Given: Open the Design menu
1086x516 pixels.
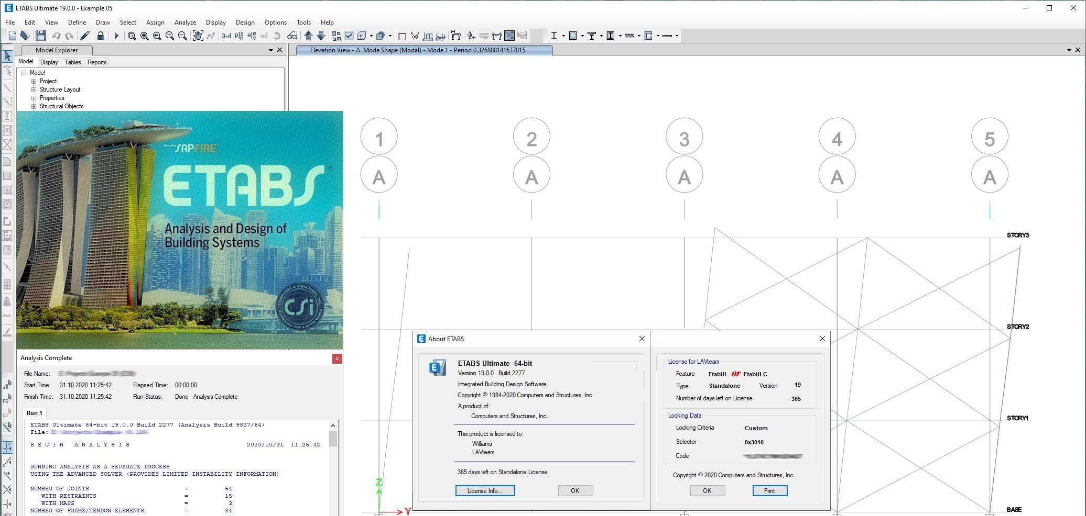Looking at the screenshot, I should coord(245,23).
